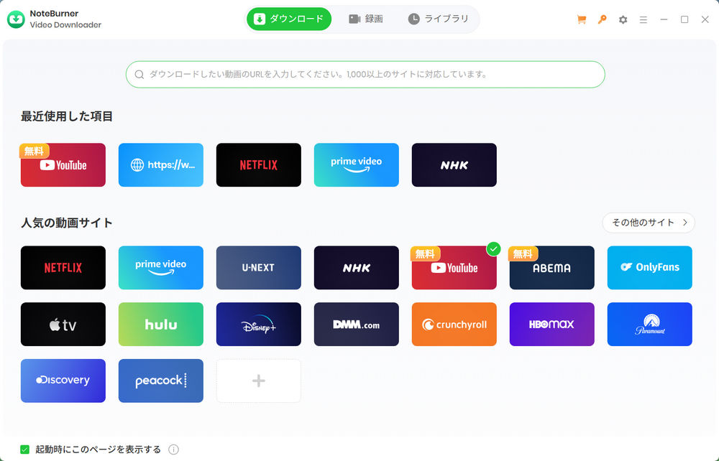Add a new site with plus tile
This screenshot has width=719, height=461.
[x=259, y=381]
